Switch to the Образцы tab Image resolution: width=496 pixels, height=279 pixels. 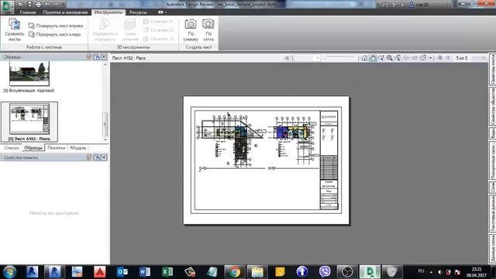(33, 148)
